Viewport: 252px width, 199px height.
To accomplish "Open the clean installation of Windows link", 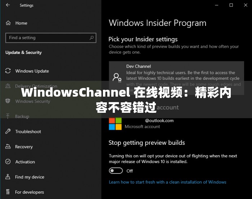I will coord(167,182).
